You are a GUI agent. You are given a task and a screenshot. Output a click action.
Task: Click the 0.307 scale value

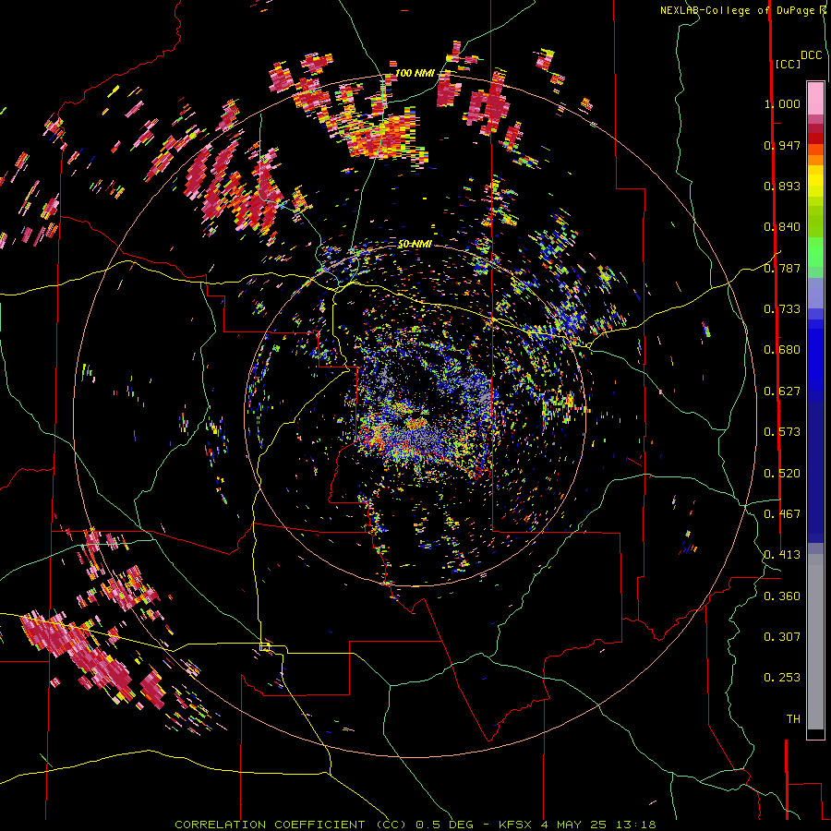(782, 637)
